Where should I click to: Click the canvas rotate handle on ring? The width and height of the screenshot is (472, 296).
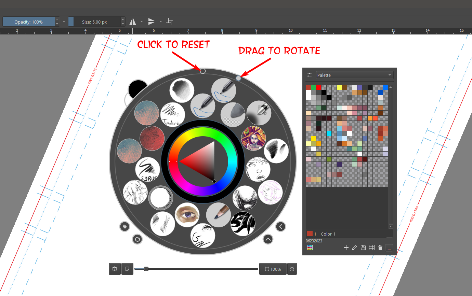[238, 79]
